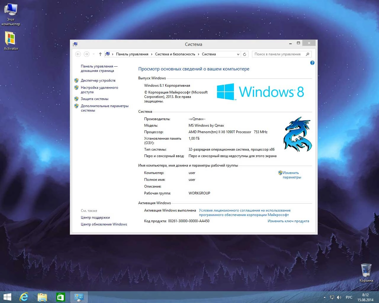379x303 pixels.
Task: Select the Activator desktop icon
Action: 11,41
